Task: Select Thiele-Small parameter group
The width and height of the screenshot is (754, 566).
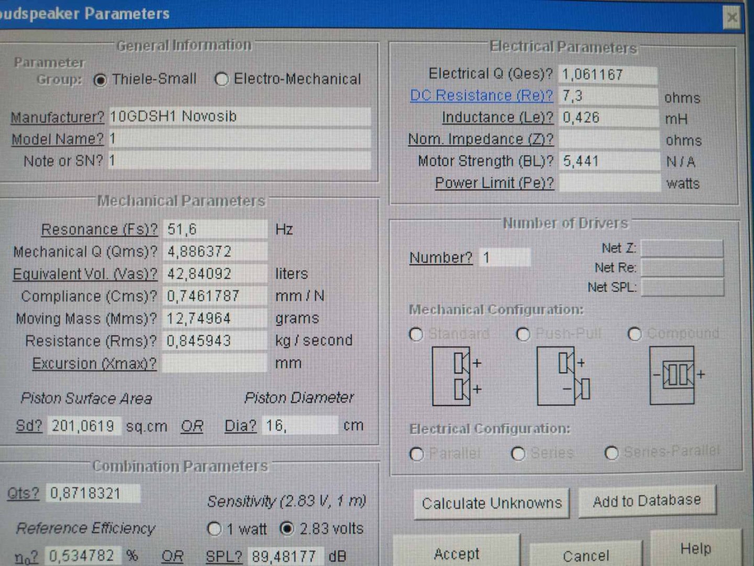Action: tap(100, 80)
